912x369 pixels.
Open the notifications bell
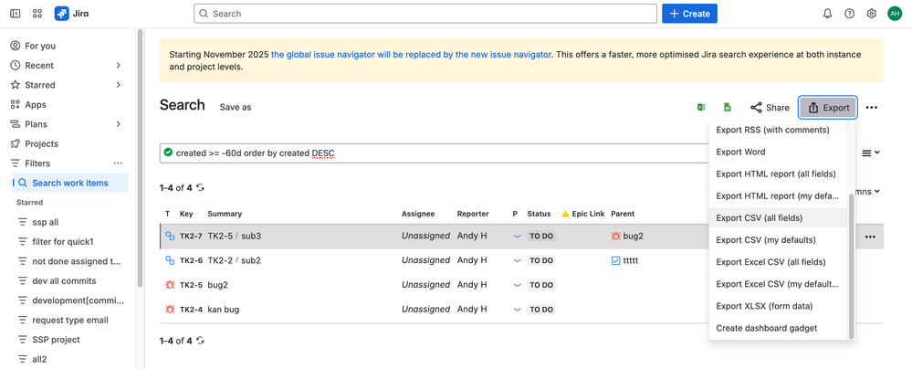point(828,14)
